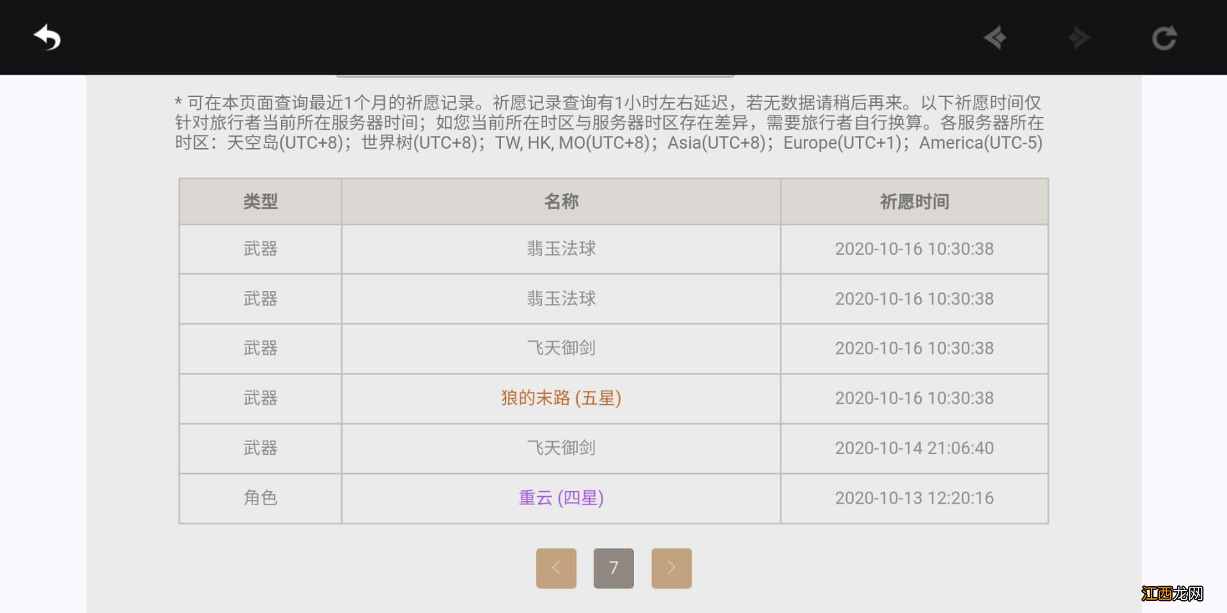This screenshot has width=1227, height=613.
Task: Click timestamp 2020-10-13 12:20:16
Action: coord(914,497)
